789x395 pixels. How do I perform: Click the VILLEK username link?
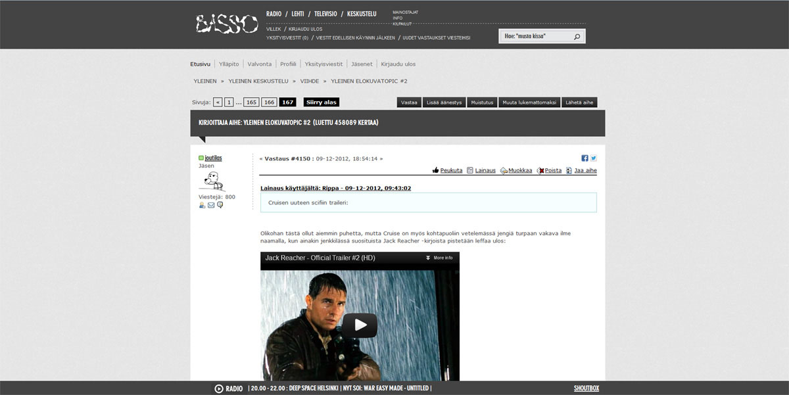pyautogui.click(x=274, y=29)
